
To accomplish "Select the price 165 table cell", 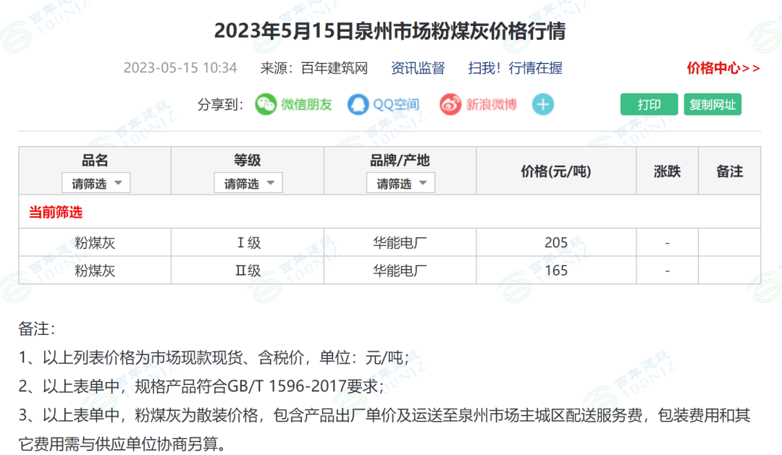I will pos(556,271).
